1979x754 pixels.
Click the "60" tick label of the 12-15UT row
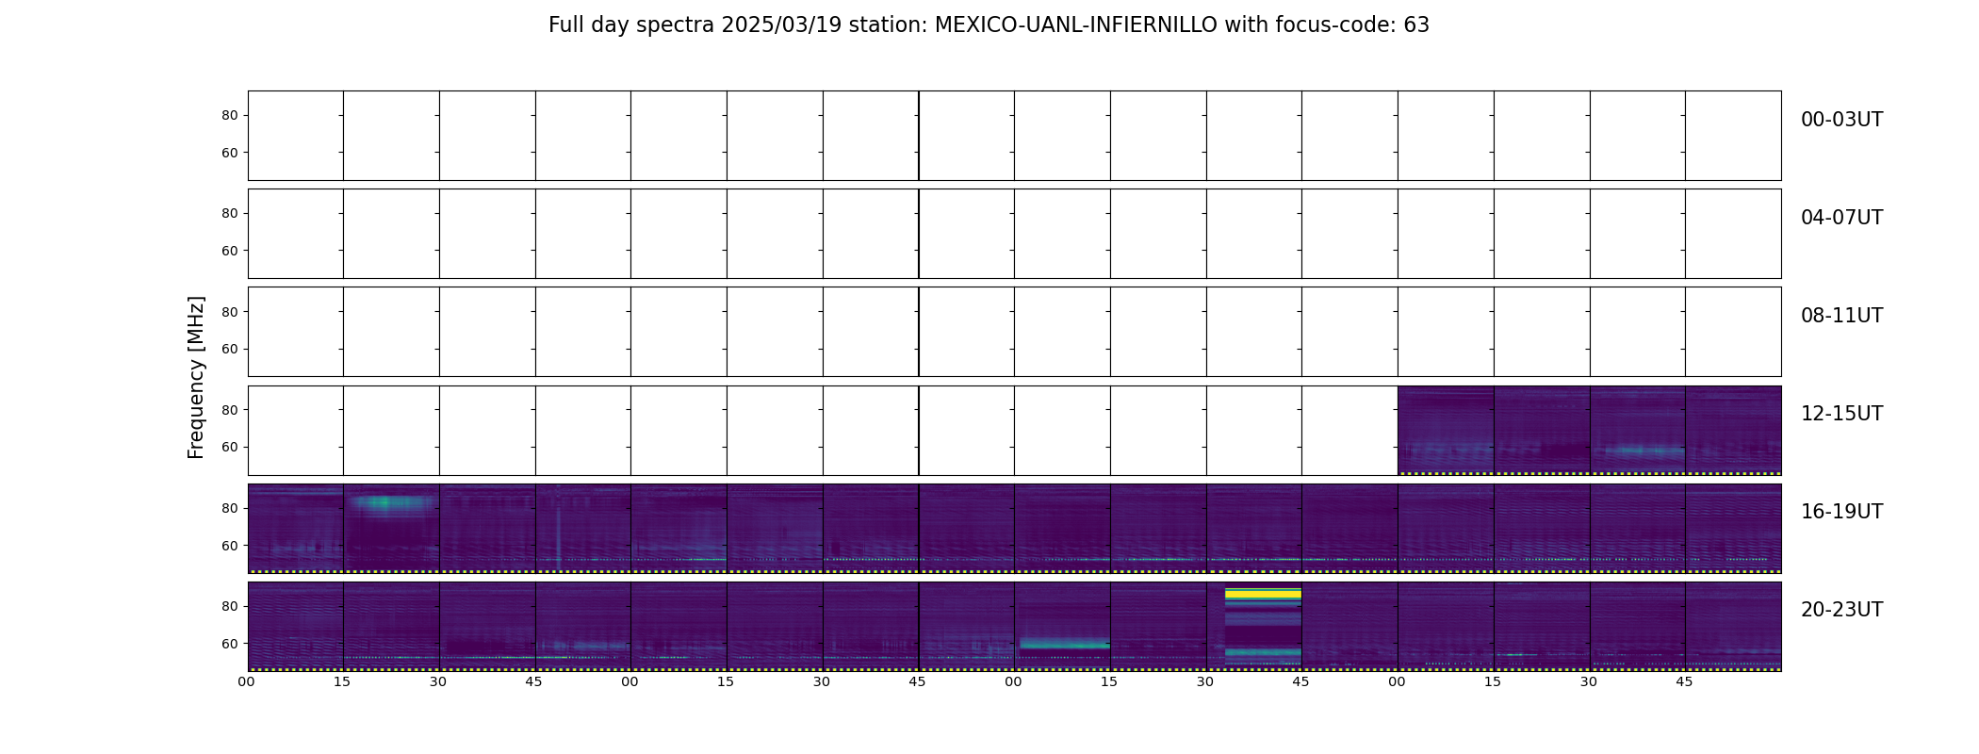coord(230,447)
